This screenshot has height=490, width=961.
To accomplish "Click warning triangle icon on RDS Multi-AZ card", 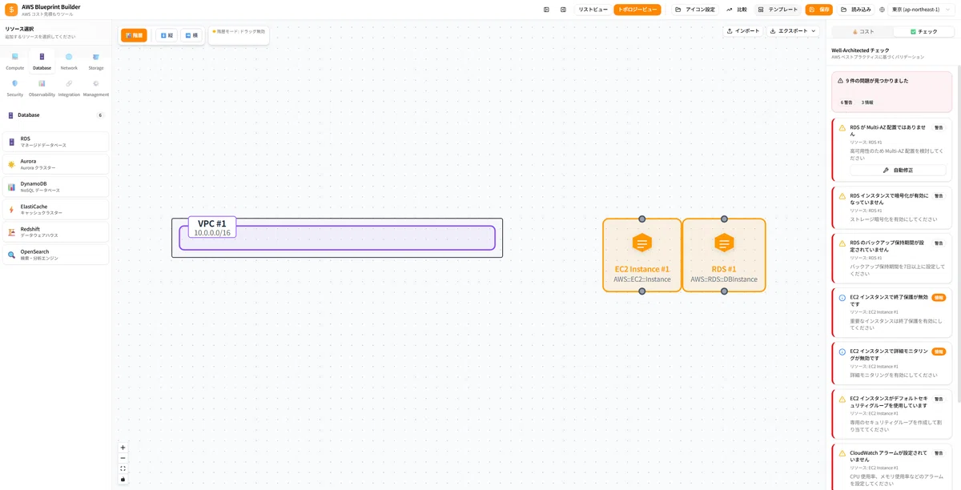I will [x=842, y=128].
